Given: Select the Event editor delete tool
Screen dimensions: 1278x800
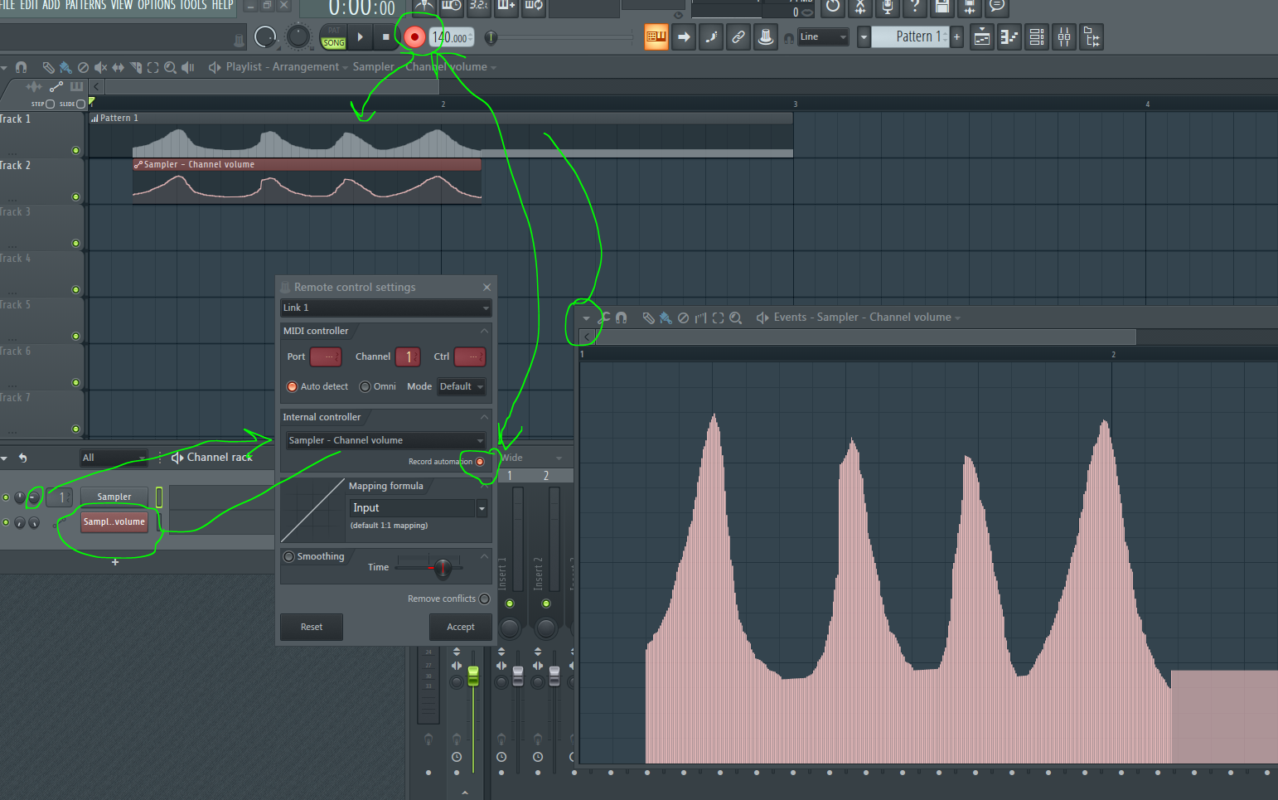Looking at the screenshot, I should point(683,318).
